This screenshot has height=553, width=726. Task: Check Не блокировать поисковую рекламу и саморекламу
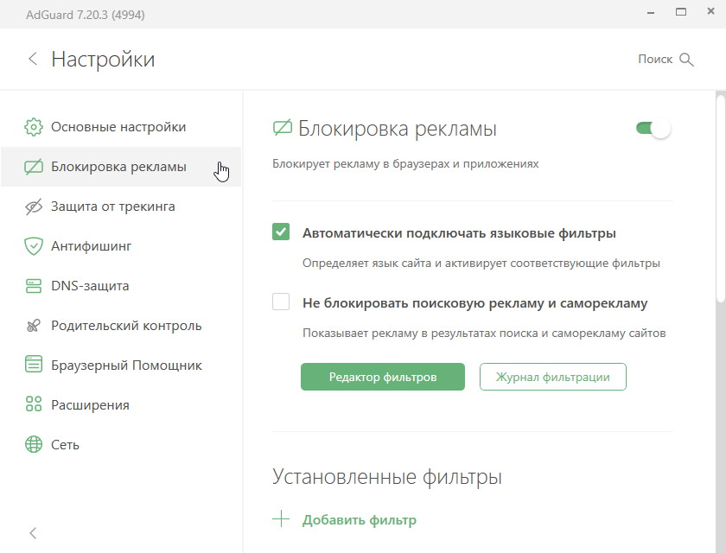(x=281, y=302)
